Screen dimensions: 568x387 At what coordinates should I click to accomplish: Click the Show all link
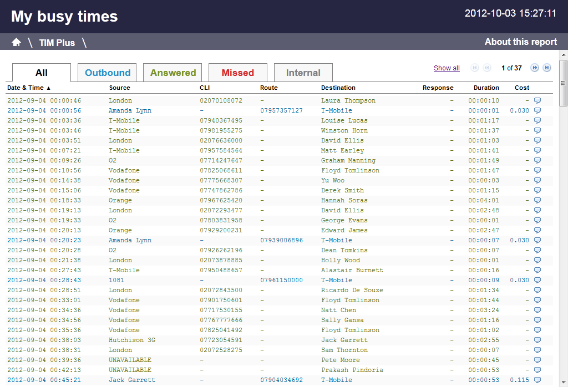click(447, 68)
